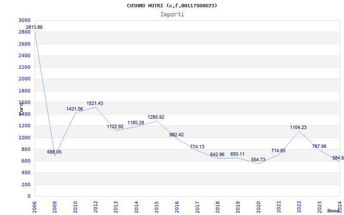Click the y-axis value 600

[x=26, y=161]
